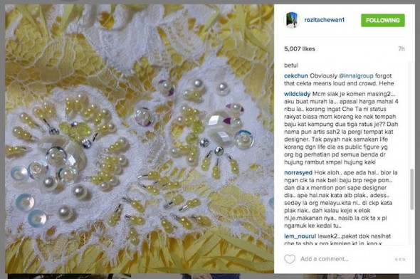This screenshot has height=279, width=420.
Task: Click the beaded lace photo
Action: click(x=140, y=138)
